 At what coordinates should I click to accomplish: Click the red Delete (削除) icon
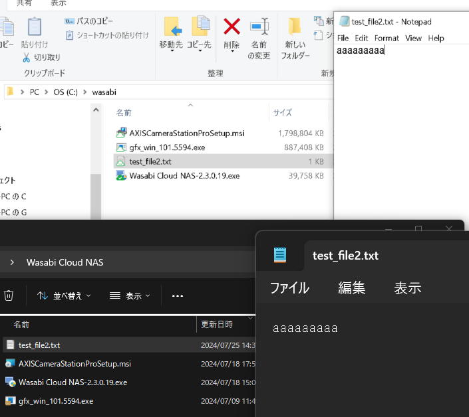[x=232, y=27]
